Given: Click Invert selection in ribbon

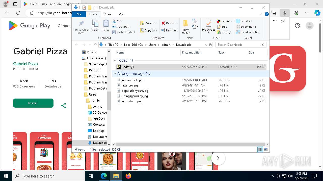Looking at the screenshot, I should pyautogui.click(x=248, y=32).
